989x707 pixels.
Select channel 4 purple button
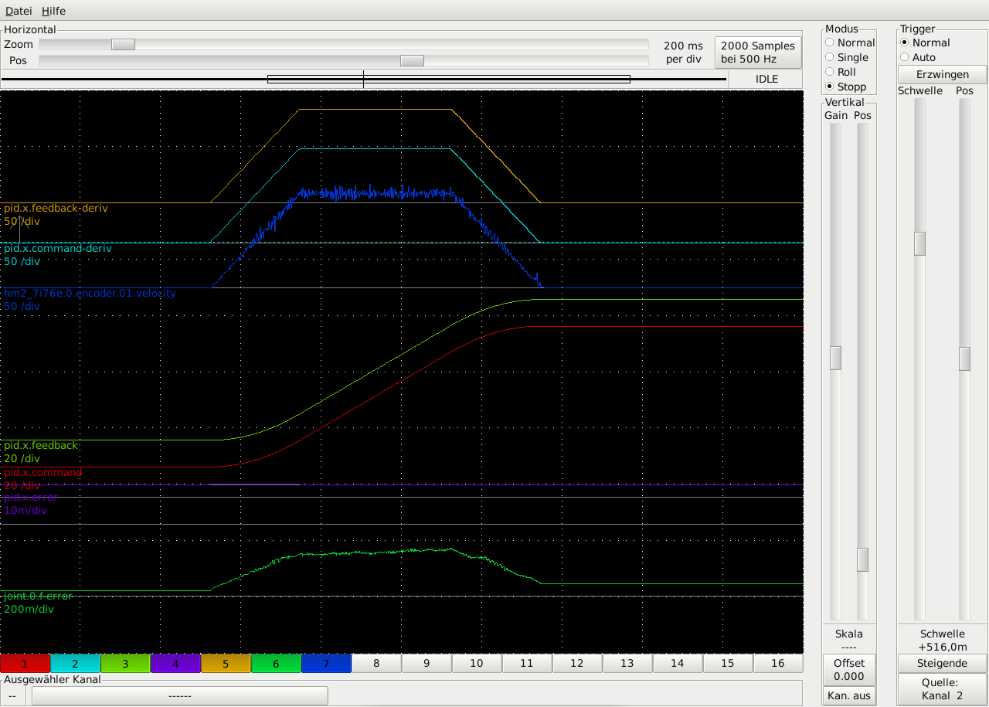point(175,663)
